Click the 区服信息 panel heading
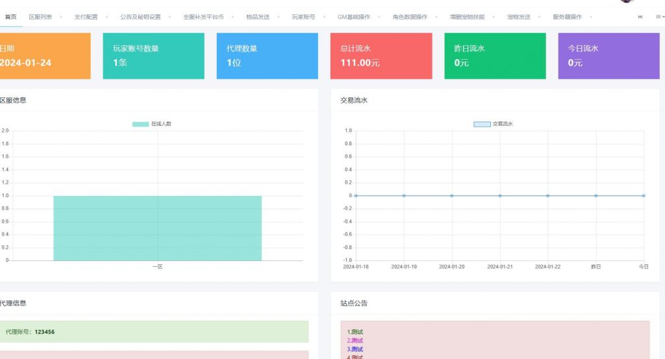Image resolution: width=665 pixels, height=359 pixels. click(x=13, y=101)
